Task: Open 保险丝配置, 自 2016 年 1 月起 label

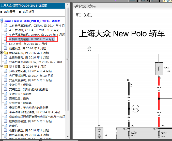Action: (x=29, y=53)
